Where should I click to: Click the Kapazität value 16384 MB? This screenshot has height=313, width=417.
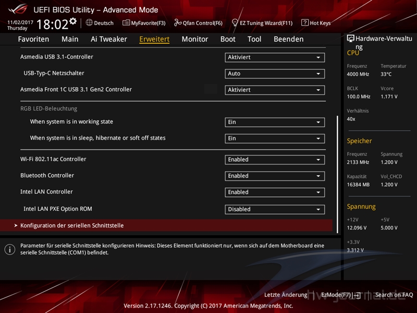(358, 185)
